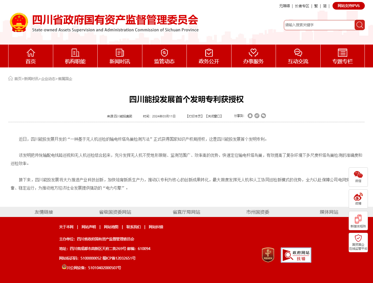This screenshot has width=373, height=283.
Task: Share article to Weibo icon
Action: pos(257,116)
